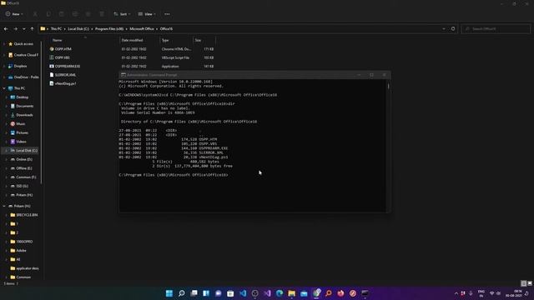Screen dimensions: 534x300
Task: Switch to large icons view in status bar
Action: tap(530, 283)
